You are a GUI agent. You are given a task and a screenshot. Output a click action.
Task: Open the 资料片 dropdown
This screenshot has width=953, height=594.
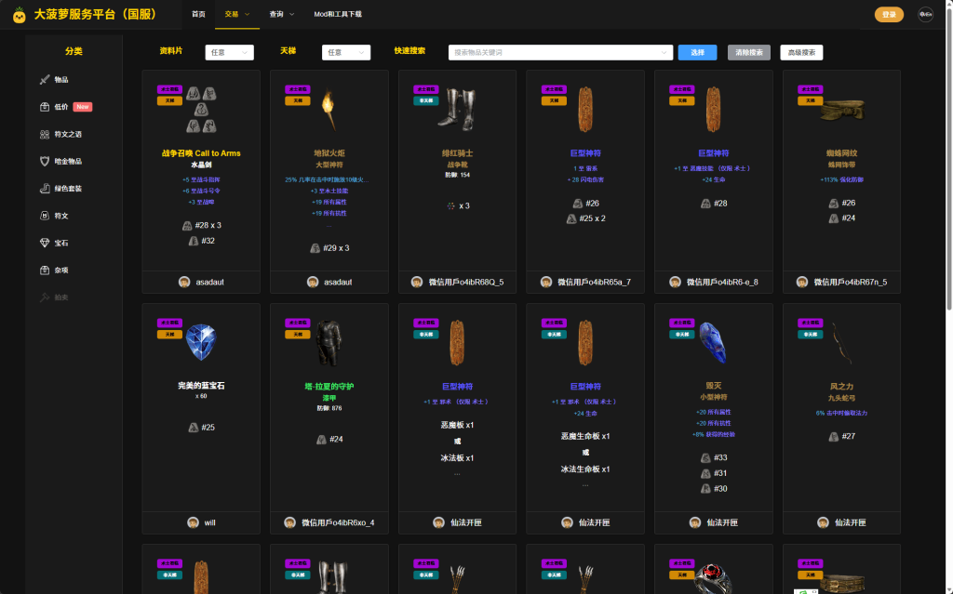tap(229, 52)
